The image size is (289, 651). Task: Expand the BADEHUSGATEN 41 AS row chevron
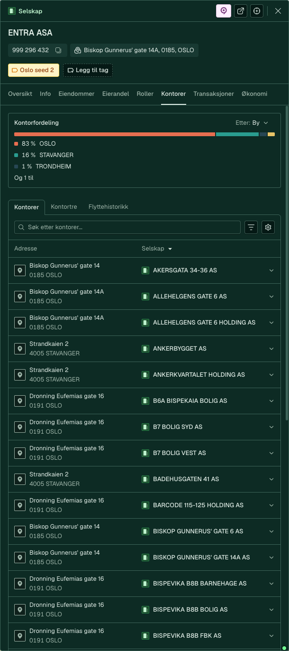(x=271, y=479)
